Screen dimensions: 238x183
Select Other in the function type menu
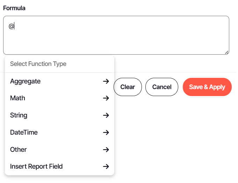[x=19, y=150]
